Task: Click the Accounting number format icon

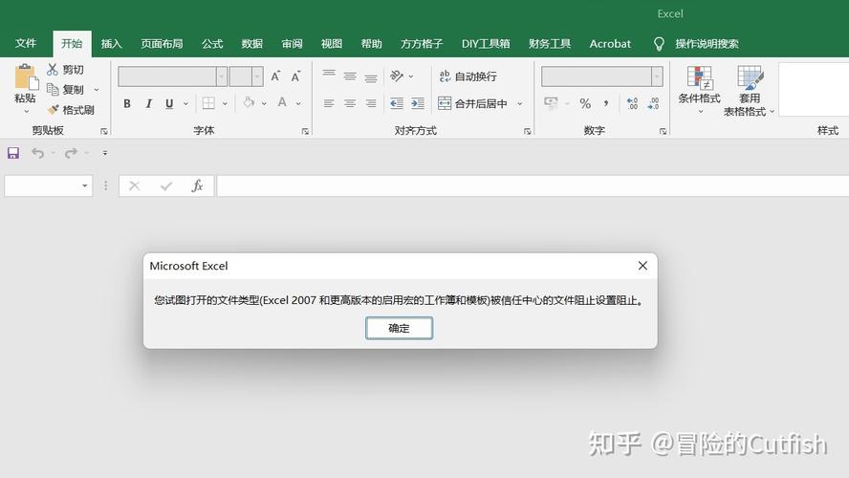Action: (551, 103)
